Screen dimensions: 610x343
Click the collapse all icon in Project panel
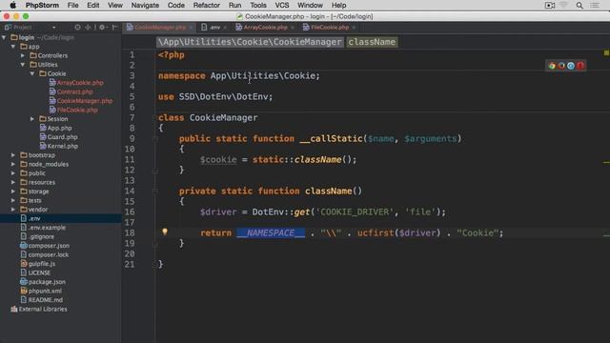pyautogui.click(x=88, y=28)
